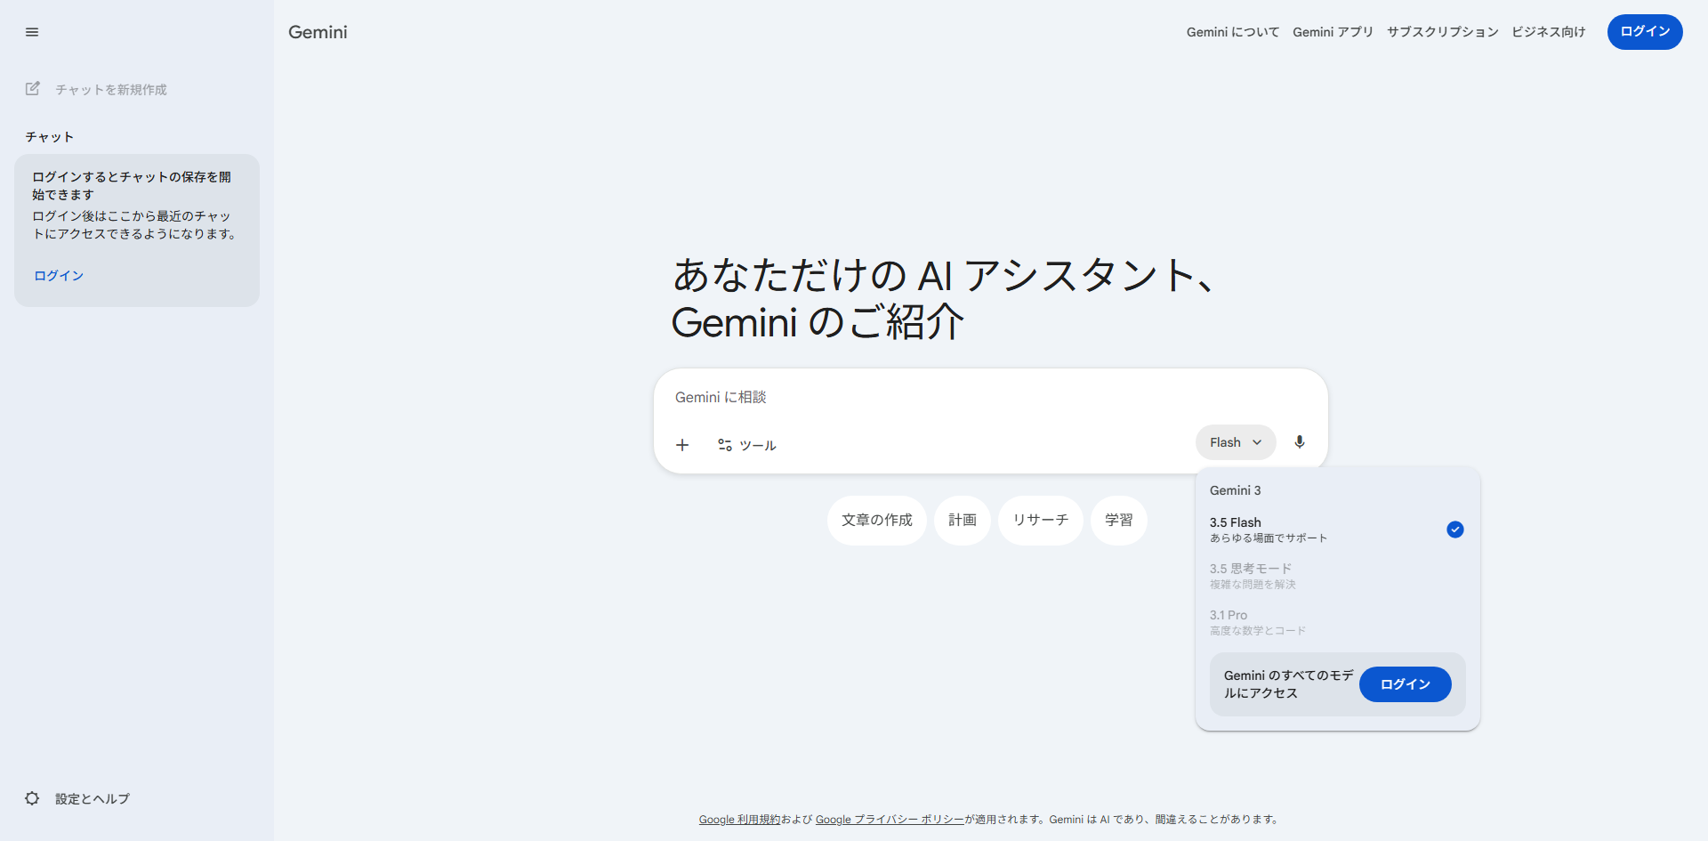Click the 計画 suggestion chip
This screenshot has height=841, width=1708.
[x=963, y=521]
